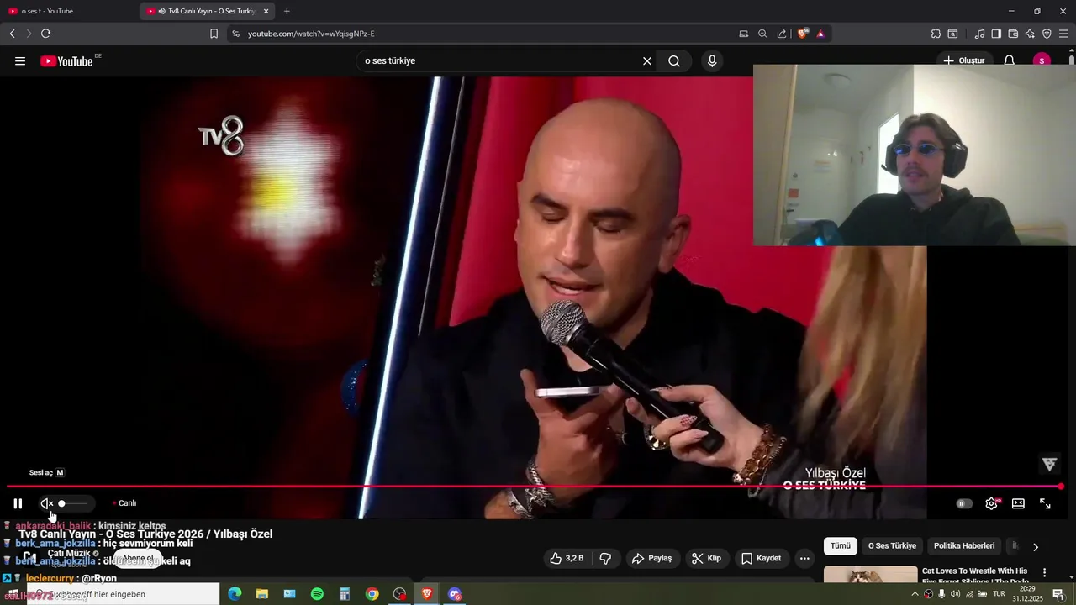This screenshot has height=605, width=1076.
Task: Toggle the browser sidebar panel
Action: 996,34
